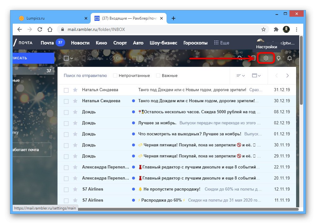Select checkbox for Александра Перепел mail 20.11.19

click(x=66, y=179)
